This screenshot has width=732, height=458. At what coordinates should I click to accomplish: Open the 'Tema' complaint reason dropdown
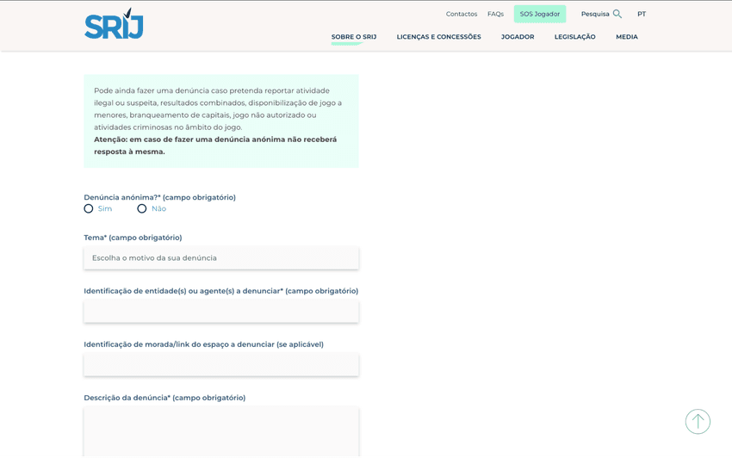tap(220, 258)
